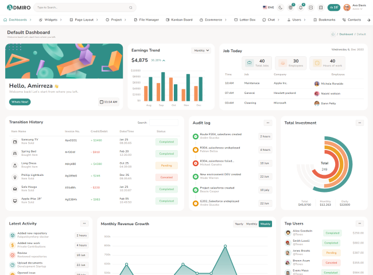Open the Monthly earnings dropdown
Viewport: 373px width, 275px height.
click(x=201, y=50)
